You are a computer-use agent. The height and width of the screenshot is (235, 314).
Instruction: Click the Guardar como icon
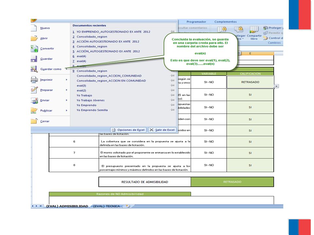(34, 69)
